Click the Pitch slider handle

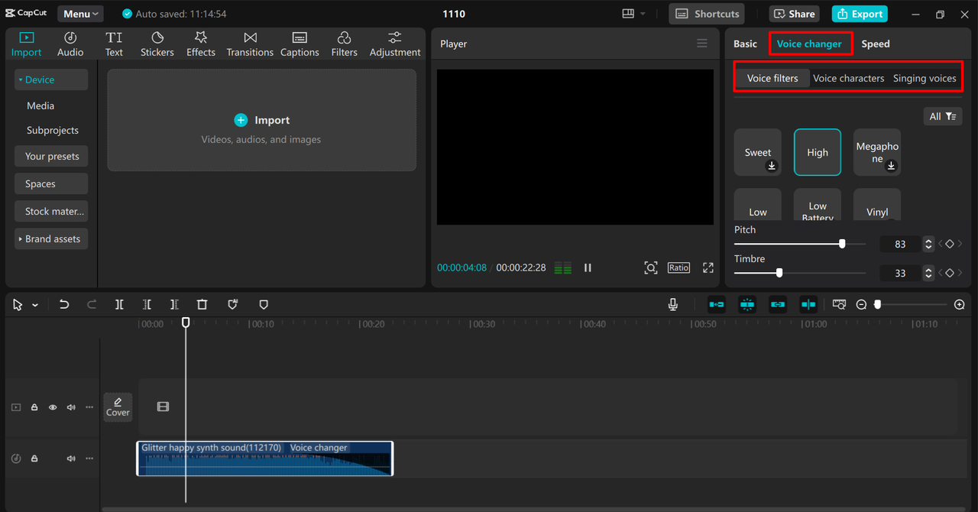point(842,244)
